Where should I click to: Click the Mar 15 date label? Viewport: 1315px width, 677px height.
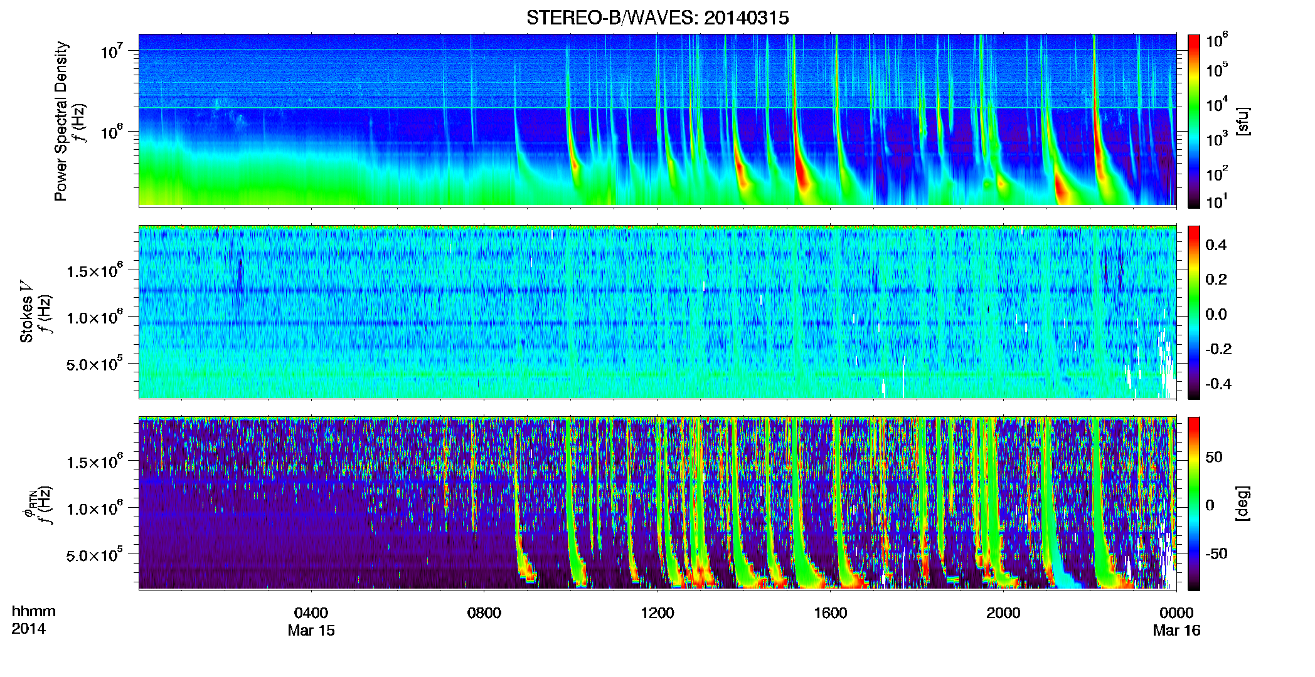tap(311, 631)
